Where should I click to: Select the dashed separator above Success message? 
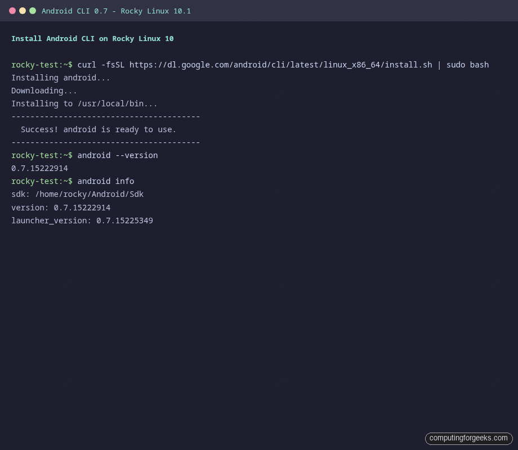[x=105, y=116]
